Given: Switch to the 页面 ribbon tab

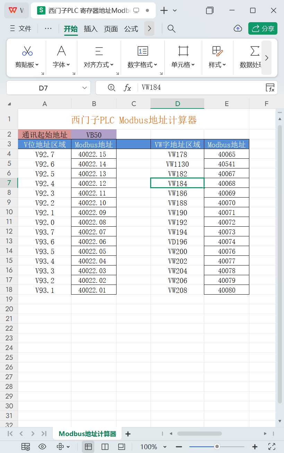Looking at the screenshot, I should pos(111,29).
